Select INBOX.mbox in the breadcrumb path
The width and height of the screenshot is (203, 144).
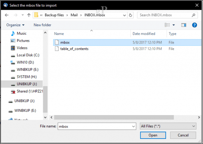point(95,15)
